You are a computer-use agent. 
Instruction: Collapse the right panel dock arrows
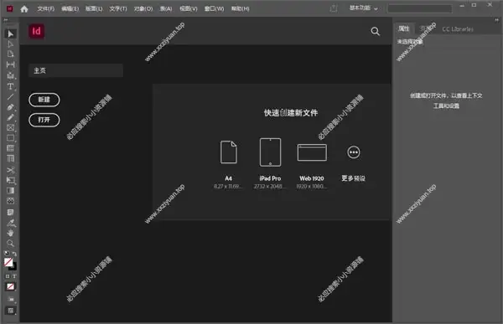tap(496, 20)
